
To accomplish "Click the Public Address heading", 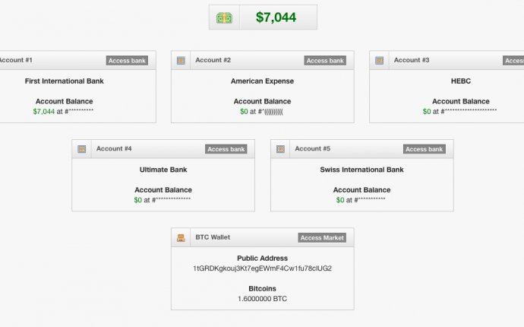I will 262,259.
